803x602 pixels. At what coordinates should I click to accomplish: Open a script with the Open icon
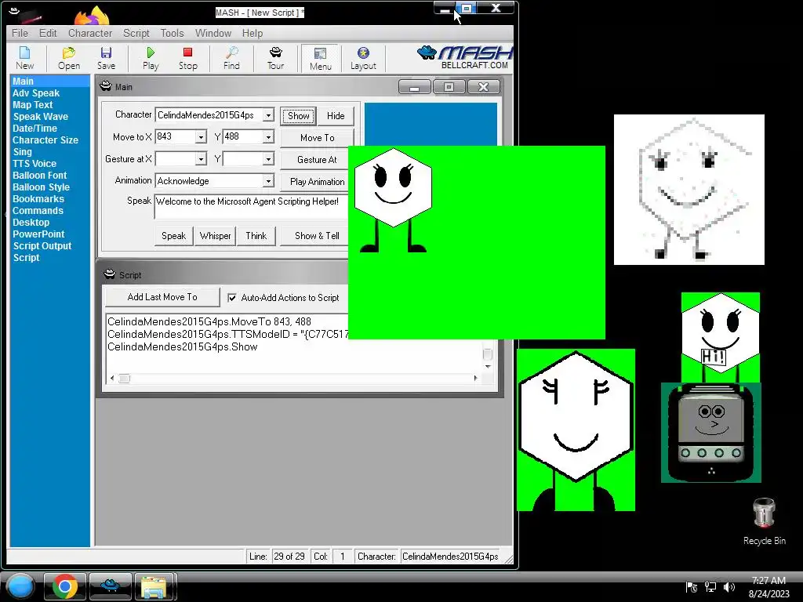[x=69, y=58]
